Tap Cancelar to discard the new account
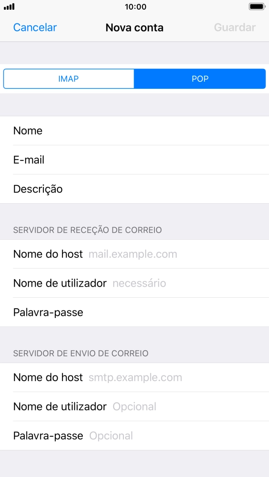 (35, 27)
